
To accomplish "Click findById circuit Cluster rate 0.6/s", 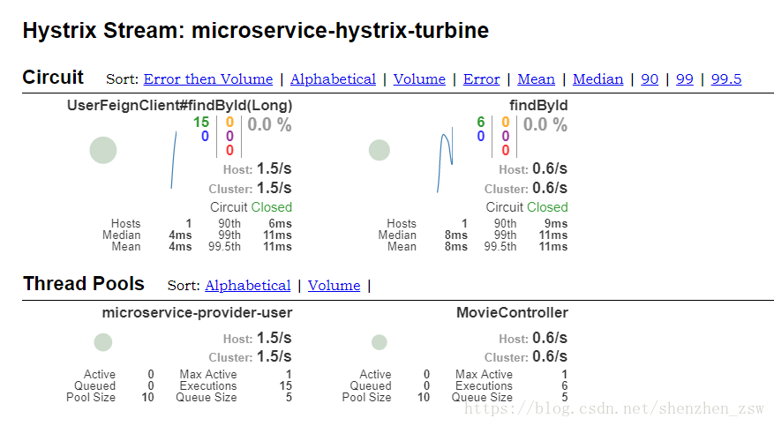I will coord(550,188).
